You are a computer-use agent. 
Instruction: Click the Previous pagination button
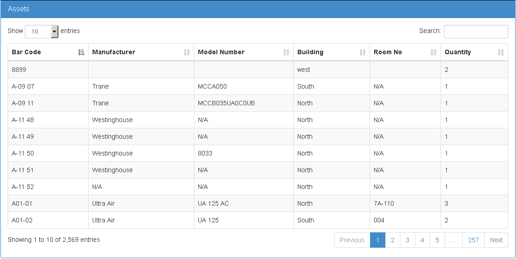click(x=352, y=240)
